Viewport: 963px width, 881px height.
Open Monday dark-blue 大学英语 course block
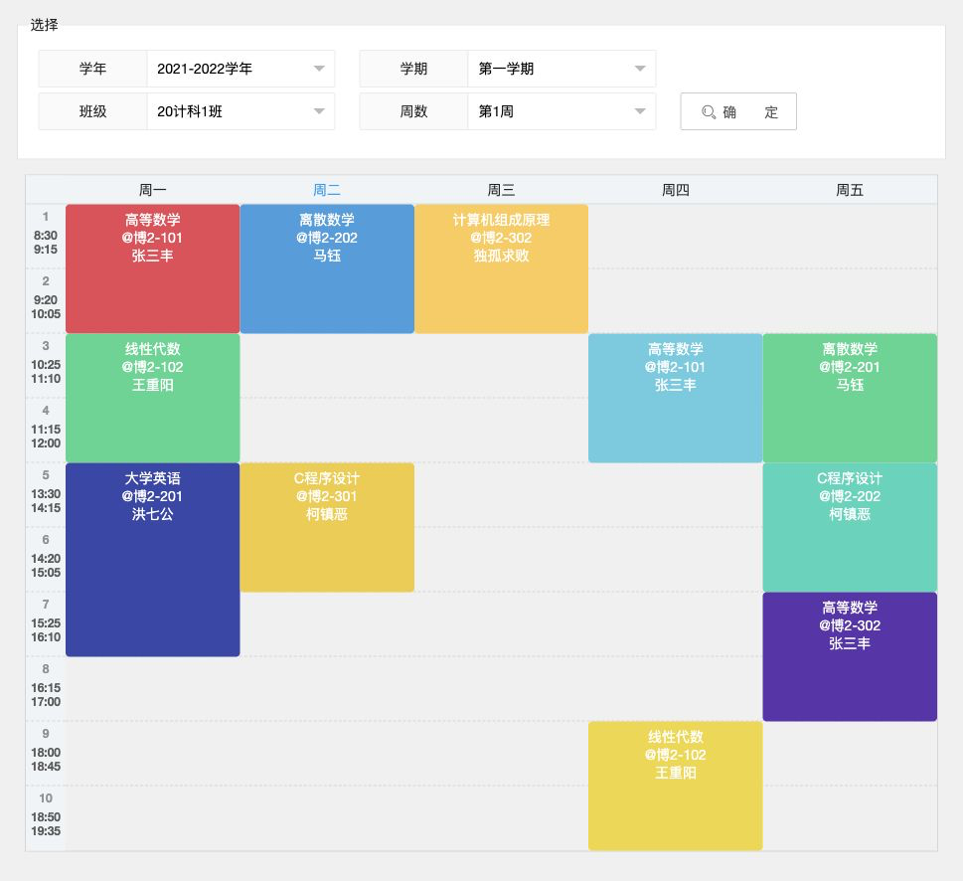pyautogui.click(x=152, y=560)
